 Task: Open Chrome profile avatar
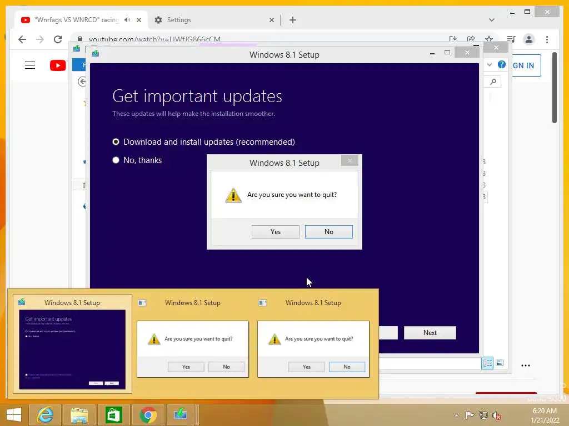pos(529,39)
